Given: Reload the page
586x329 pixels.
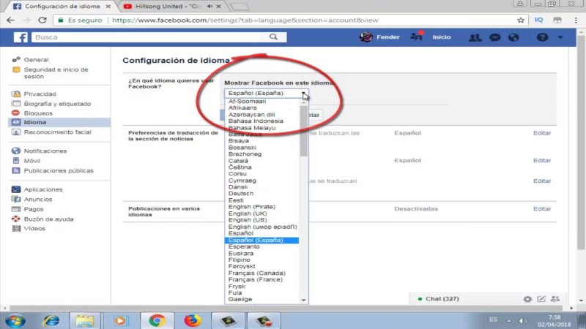Looking at the screenshot, I should [42, 20].
